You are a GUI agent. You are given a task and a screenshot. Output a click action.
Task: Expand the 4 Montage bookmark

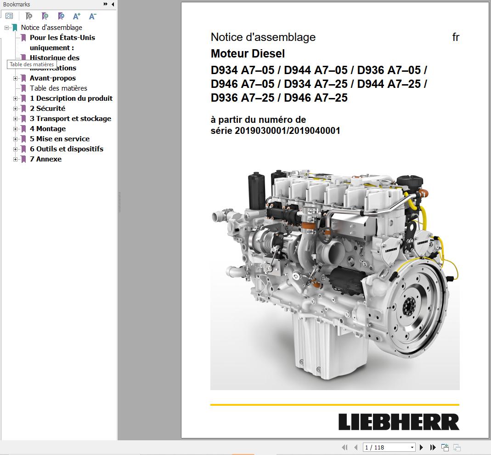[x=15, y=129]
